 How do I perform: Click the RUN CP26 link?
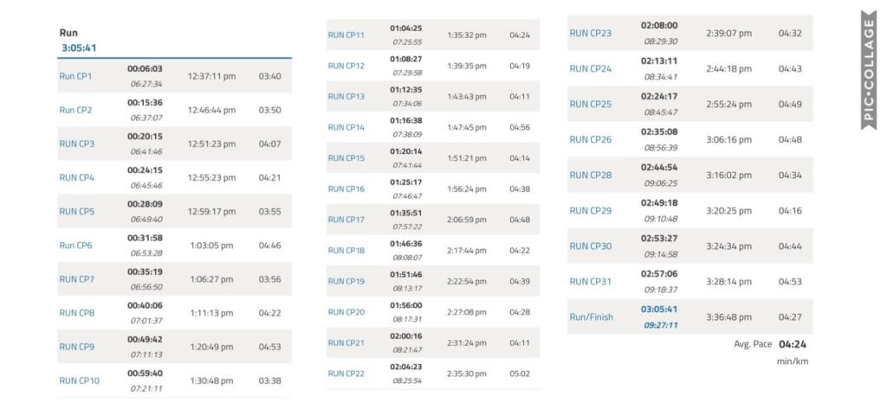click(x=590, y=139)
